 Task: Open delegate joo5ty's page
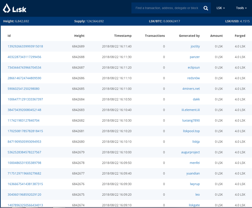tap(195, 46)
